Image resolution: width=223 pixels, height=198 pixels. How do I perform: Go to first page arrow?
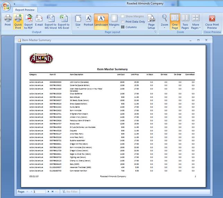[x=27, y=191]
